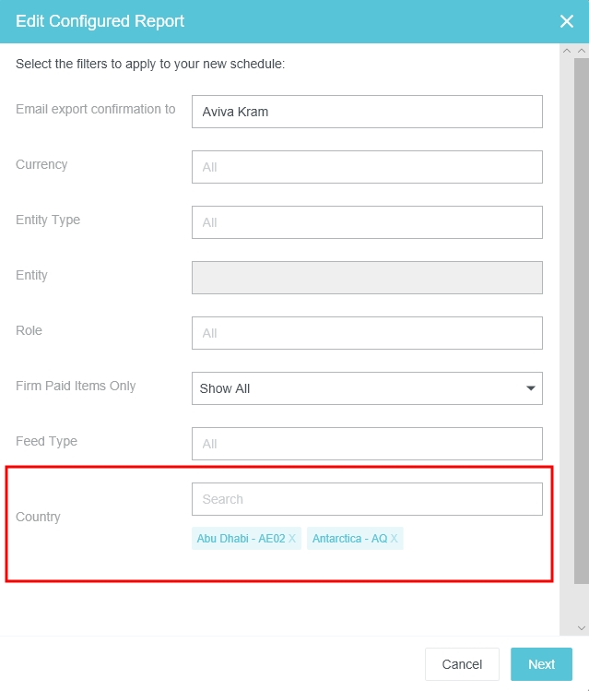Open the Feed Type filter field

coord(367,444)
